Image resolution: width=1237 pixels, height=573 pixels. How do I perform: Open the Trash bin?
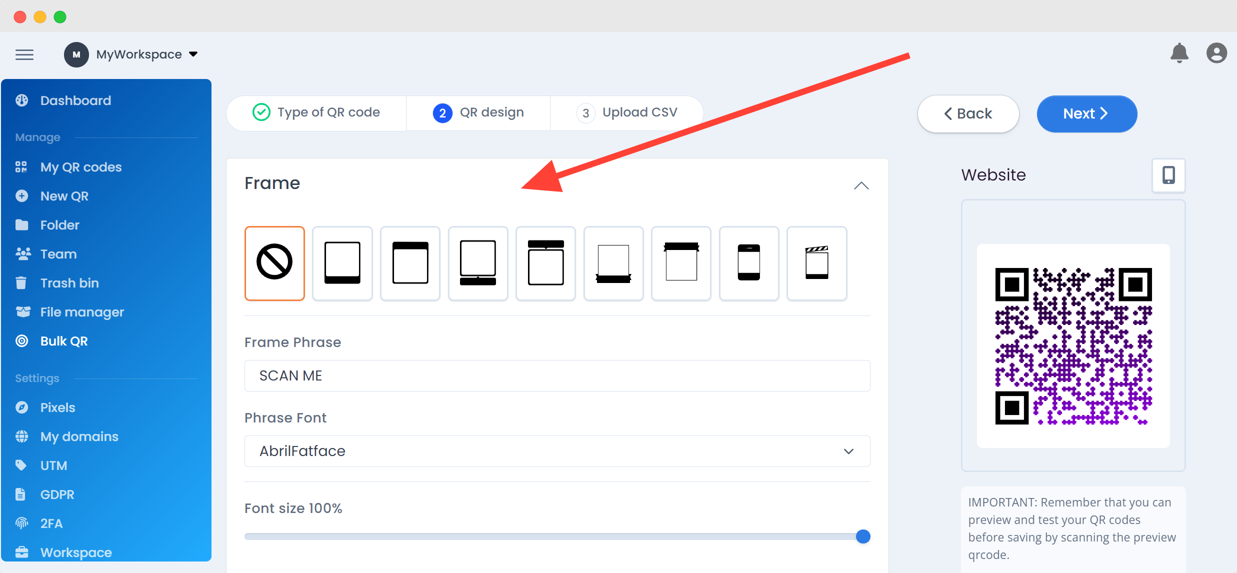tap(69, 282)
